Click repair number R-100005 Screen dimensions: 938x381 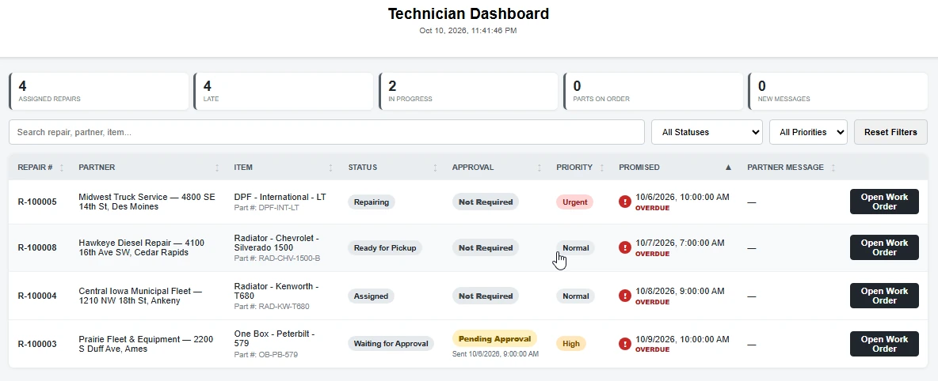click(37, 202)
